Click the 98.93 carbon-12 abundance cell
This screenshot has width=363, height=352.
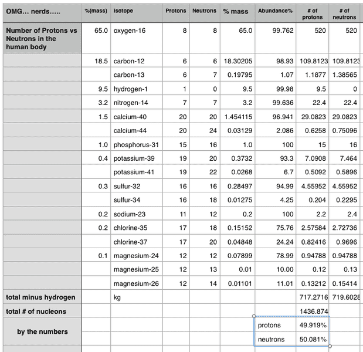pos(275,60)
